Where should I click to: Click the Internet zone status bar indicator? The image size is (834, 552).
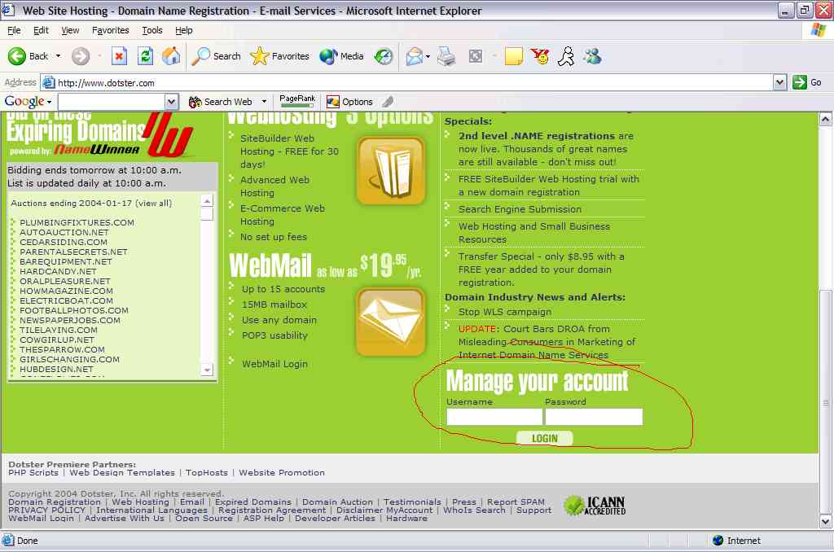736,541
